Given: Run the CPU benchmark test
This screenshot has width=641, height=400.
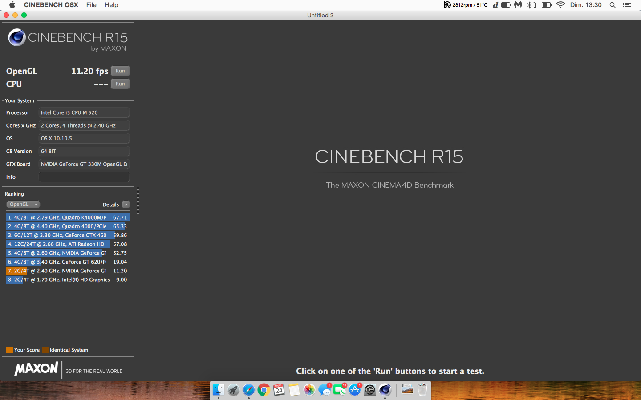Looking at the screenshot, I should pyautogui.click(x=120, y=84).
